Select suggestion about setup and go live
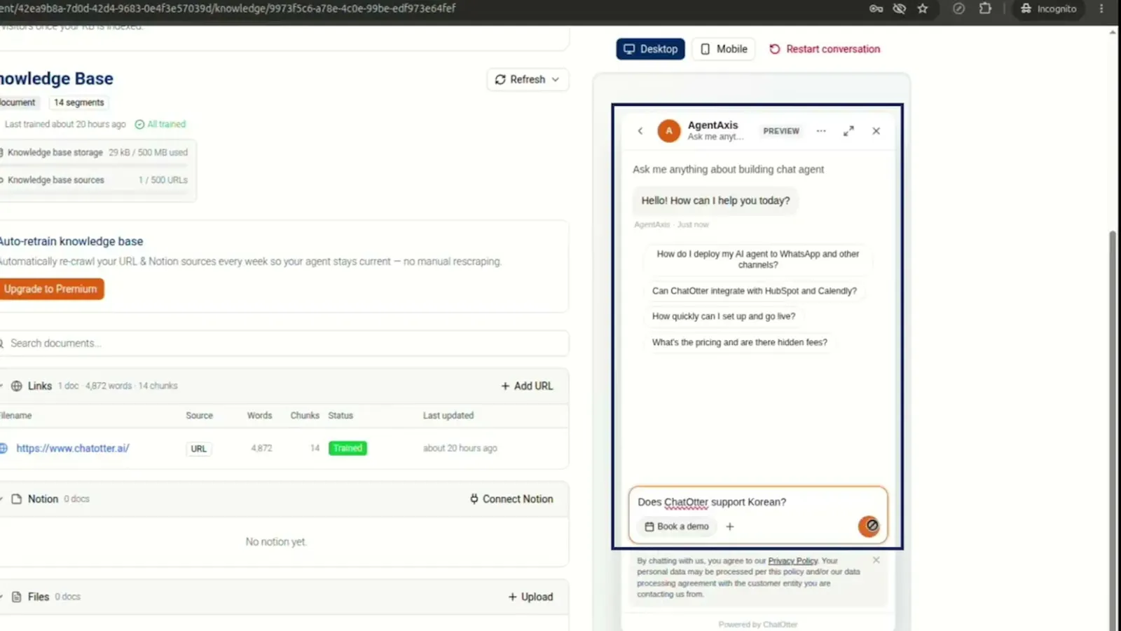Screen dimensions: 1121x631 click(x=724, y=316)
